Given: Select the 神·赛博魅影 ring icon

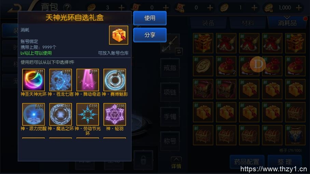Looking at the screenshot, I should (115, 80).
